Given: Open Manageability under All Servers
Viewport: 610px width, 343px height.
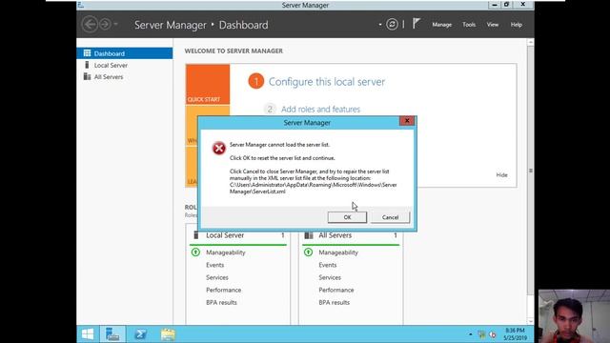Looking at the screenshot, I should pos(338,252).
